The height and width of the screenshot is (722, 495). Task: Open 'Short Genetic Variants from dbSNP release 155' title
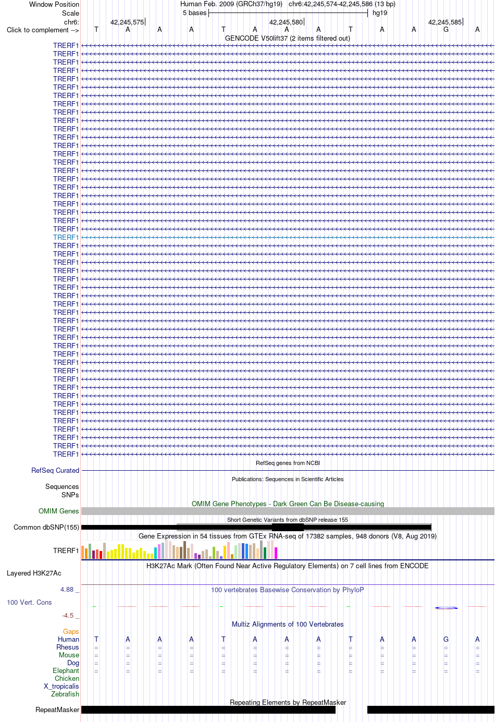click(x=288, y=520)
